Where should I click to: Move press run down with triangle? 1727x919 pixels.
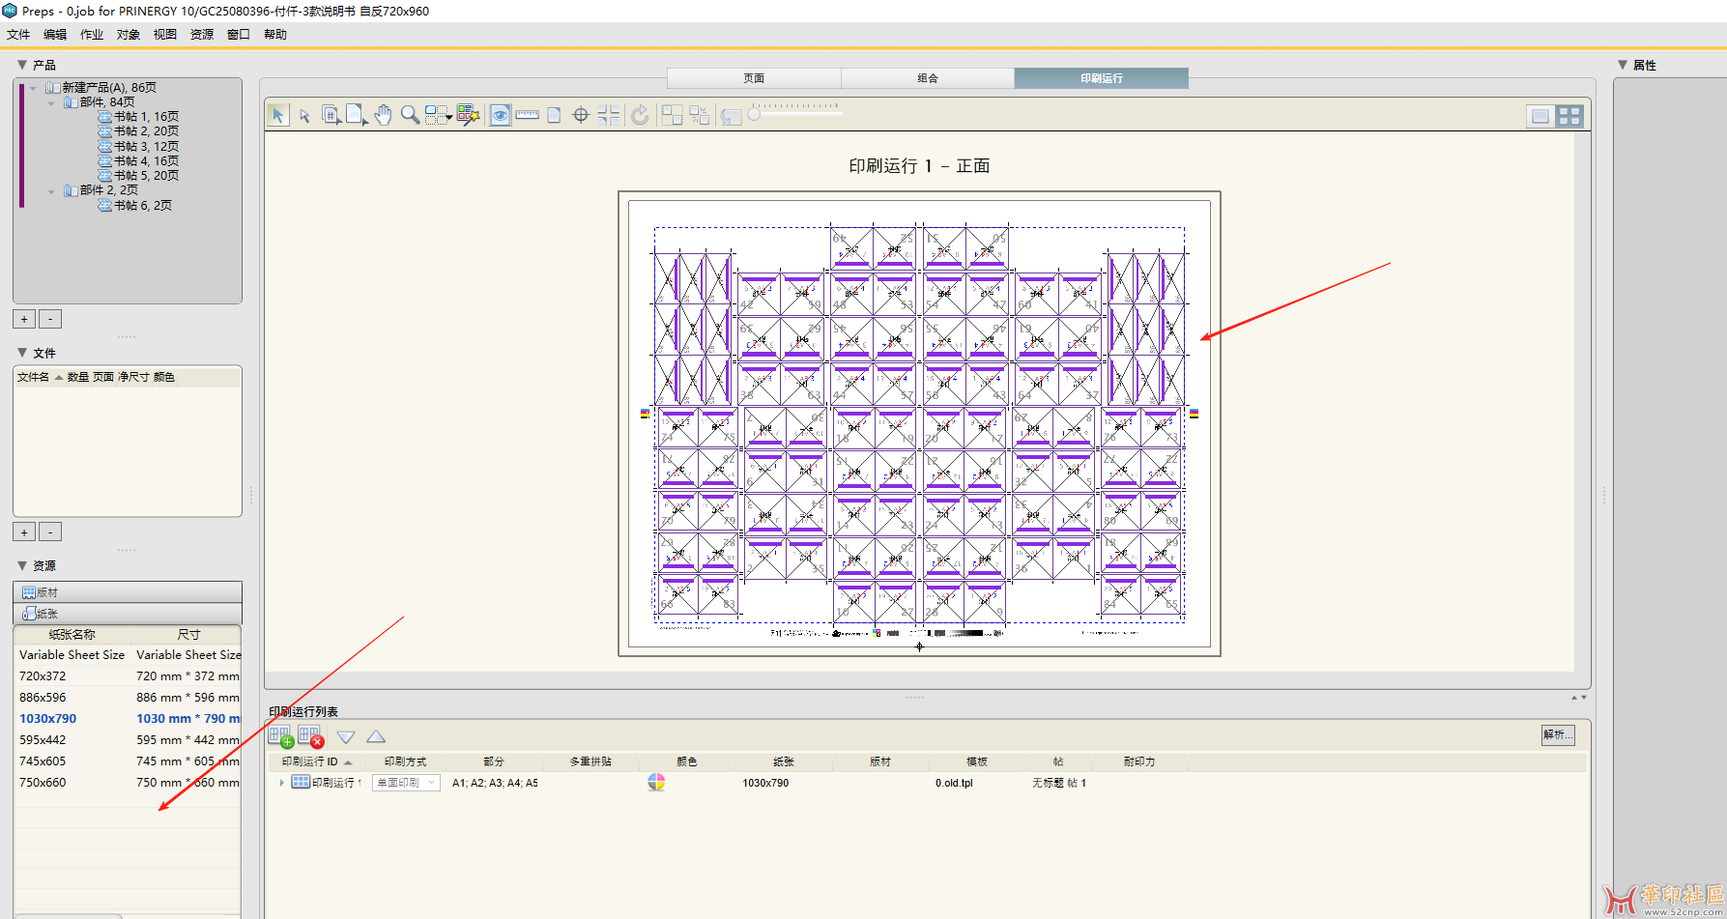pos(346,737)
